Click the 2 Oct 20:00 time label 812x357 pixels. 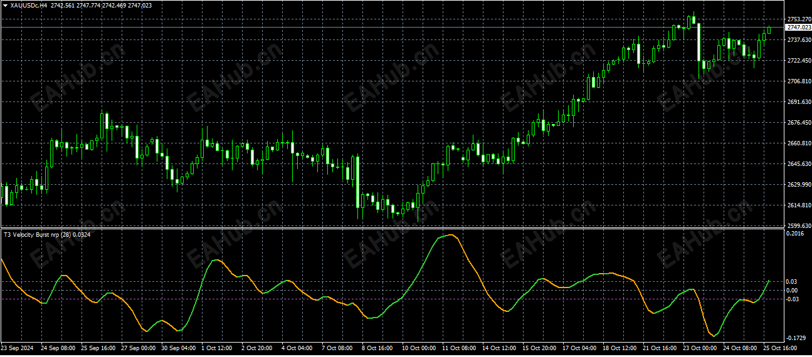257,348
